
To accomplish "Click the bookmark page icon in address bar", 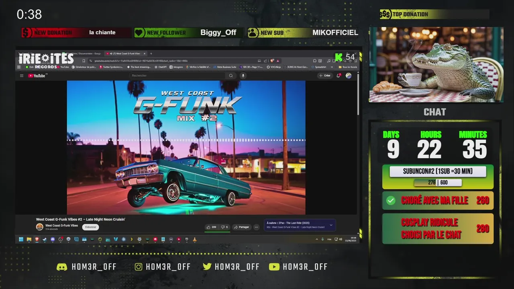I will pos(84,61).
